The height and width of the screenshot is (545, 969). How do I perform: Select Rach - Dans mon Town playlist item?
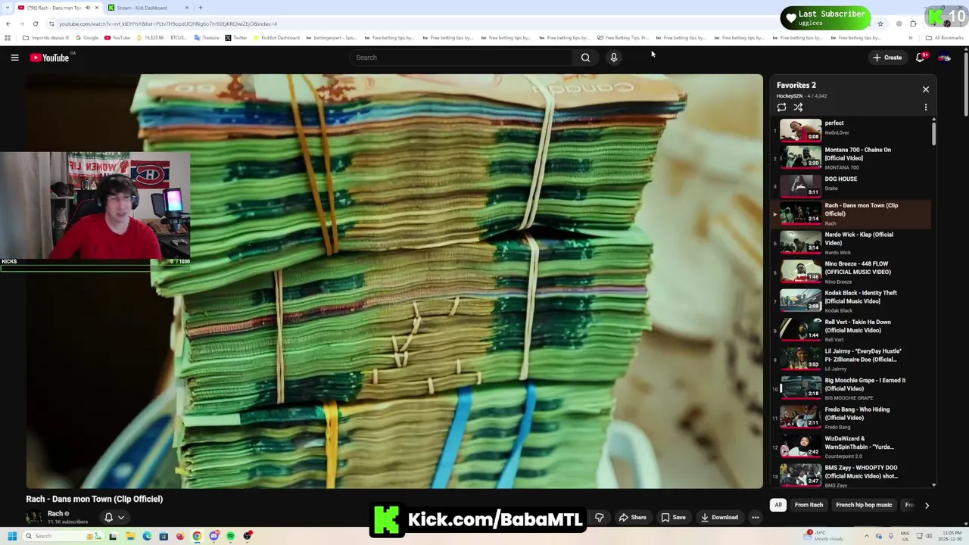[x=851, y=214]
